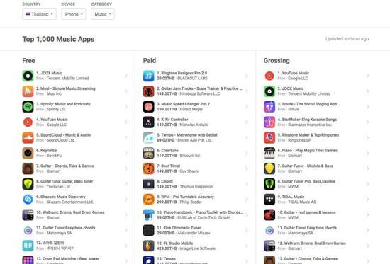Open the Country dropdown showing Thailand

[39, 14]
